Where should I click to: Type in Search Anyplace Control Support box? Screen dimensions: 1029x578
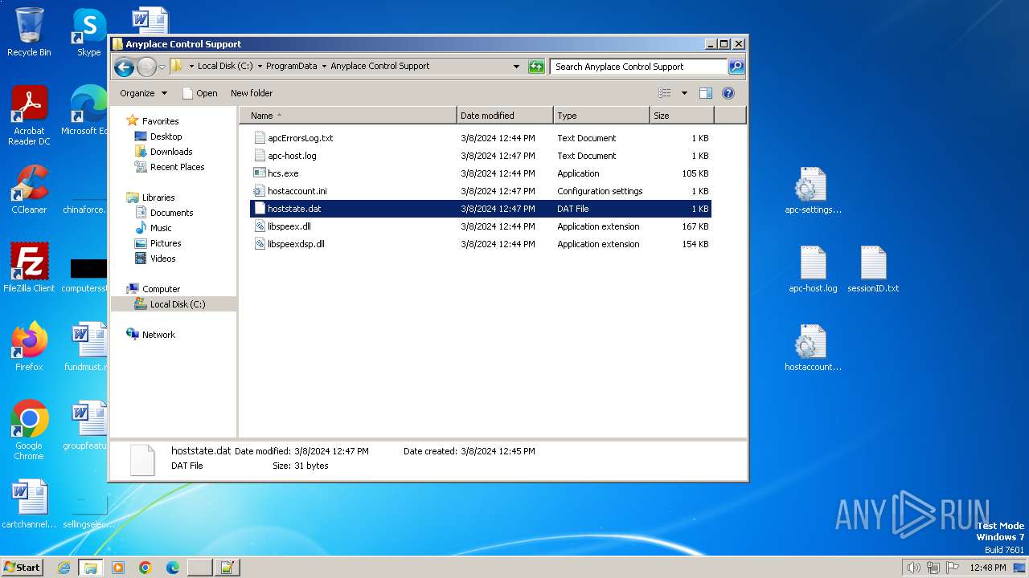[x=639, y=67]
